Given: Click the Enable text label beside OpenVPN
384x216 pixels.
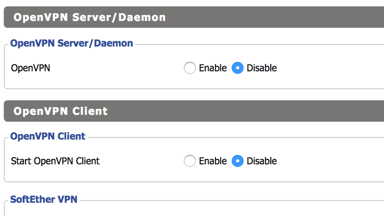Looking at the screenshot, I should pos(213,68).
